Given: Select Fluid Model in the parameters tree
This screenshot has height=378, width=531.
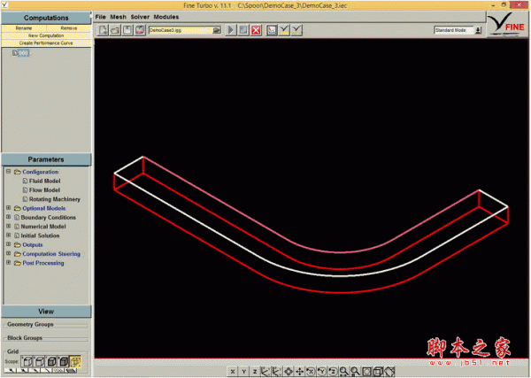Looking at the screenshot, I should tap(45, 181).
